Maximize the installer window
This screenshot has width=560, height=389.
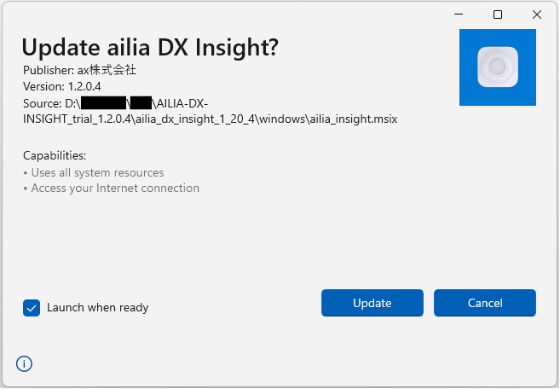498,15
